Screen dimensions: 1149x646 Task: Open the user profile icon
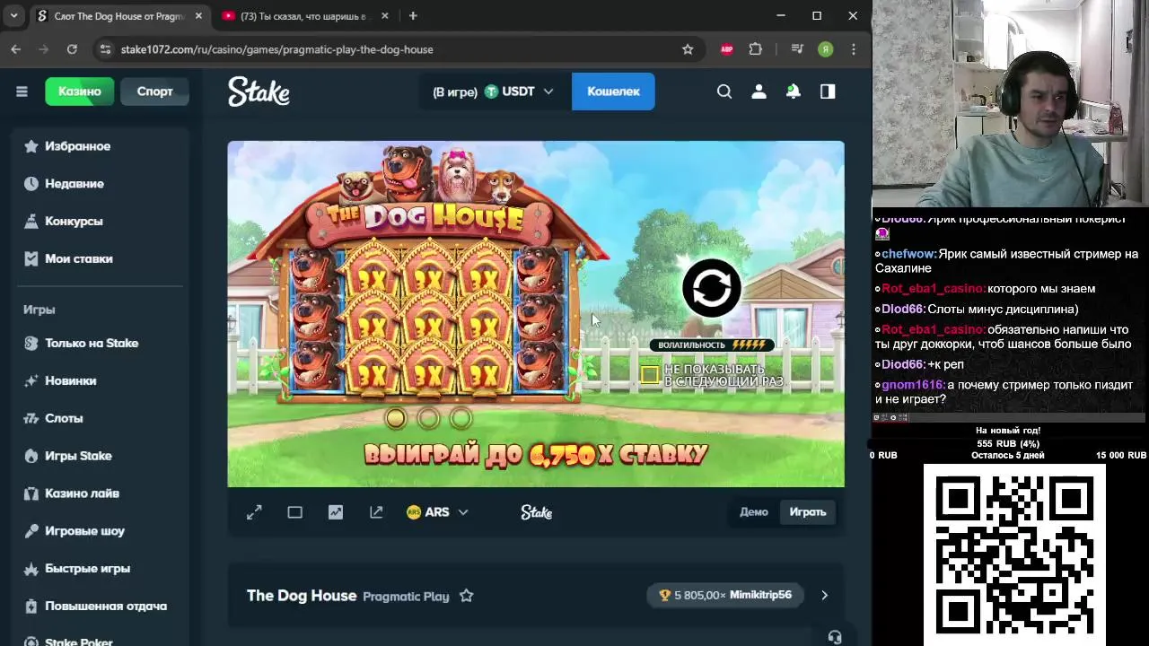[759, 92]
